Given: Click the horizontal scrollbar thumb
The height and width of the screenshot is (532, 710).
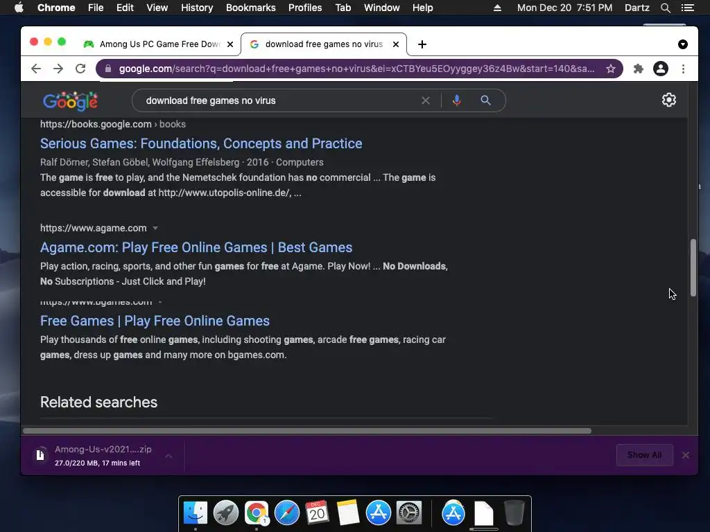Looking at the screenshot, I should 307,431.
